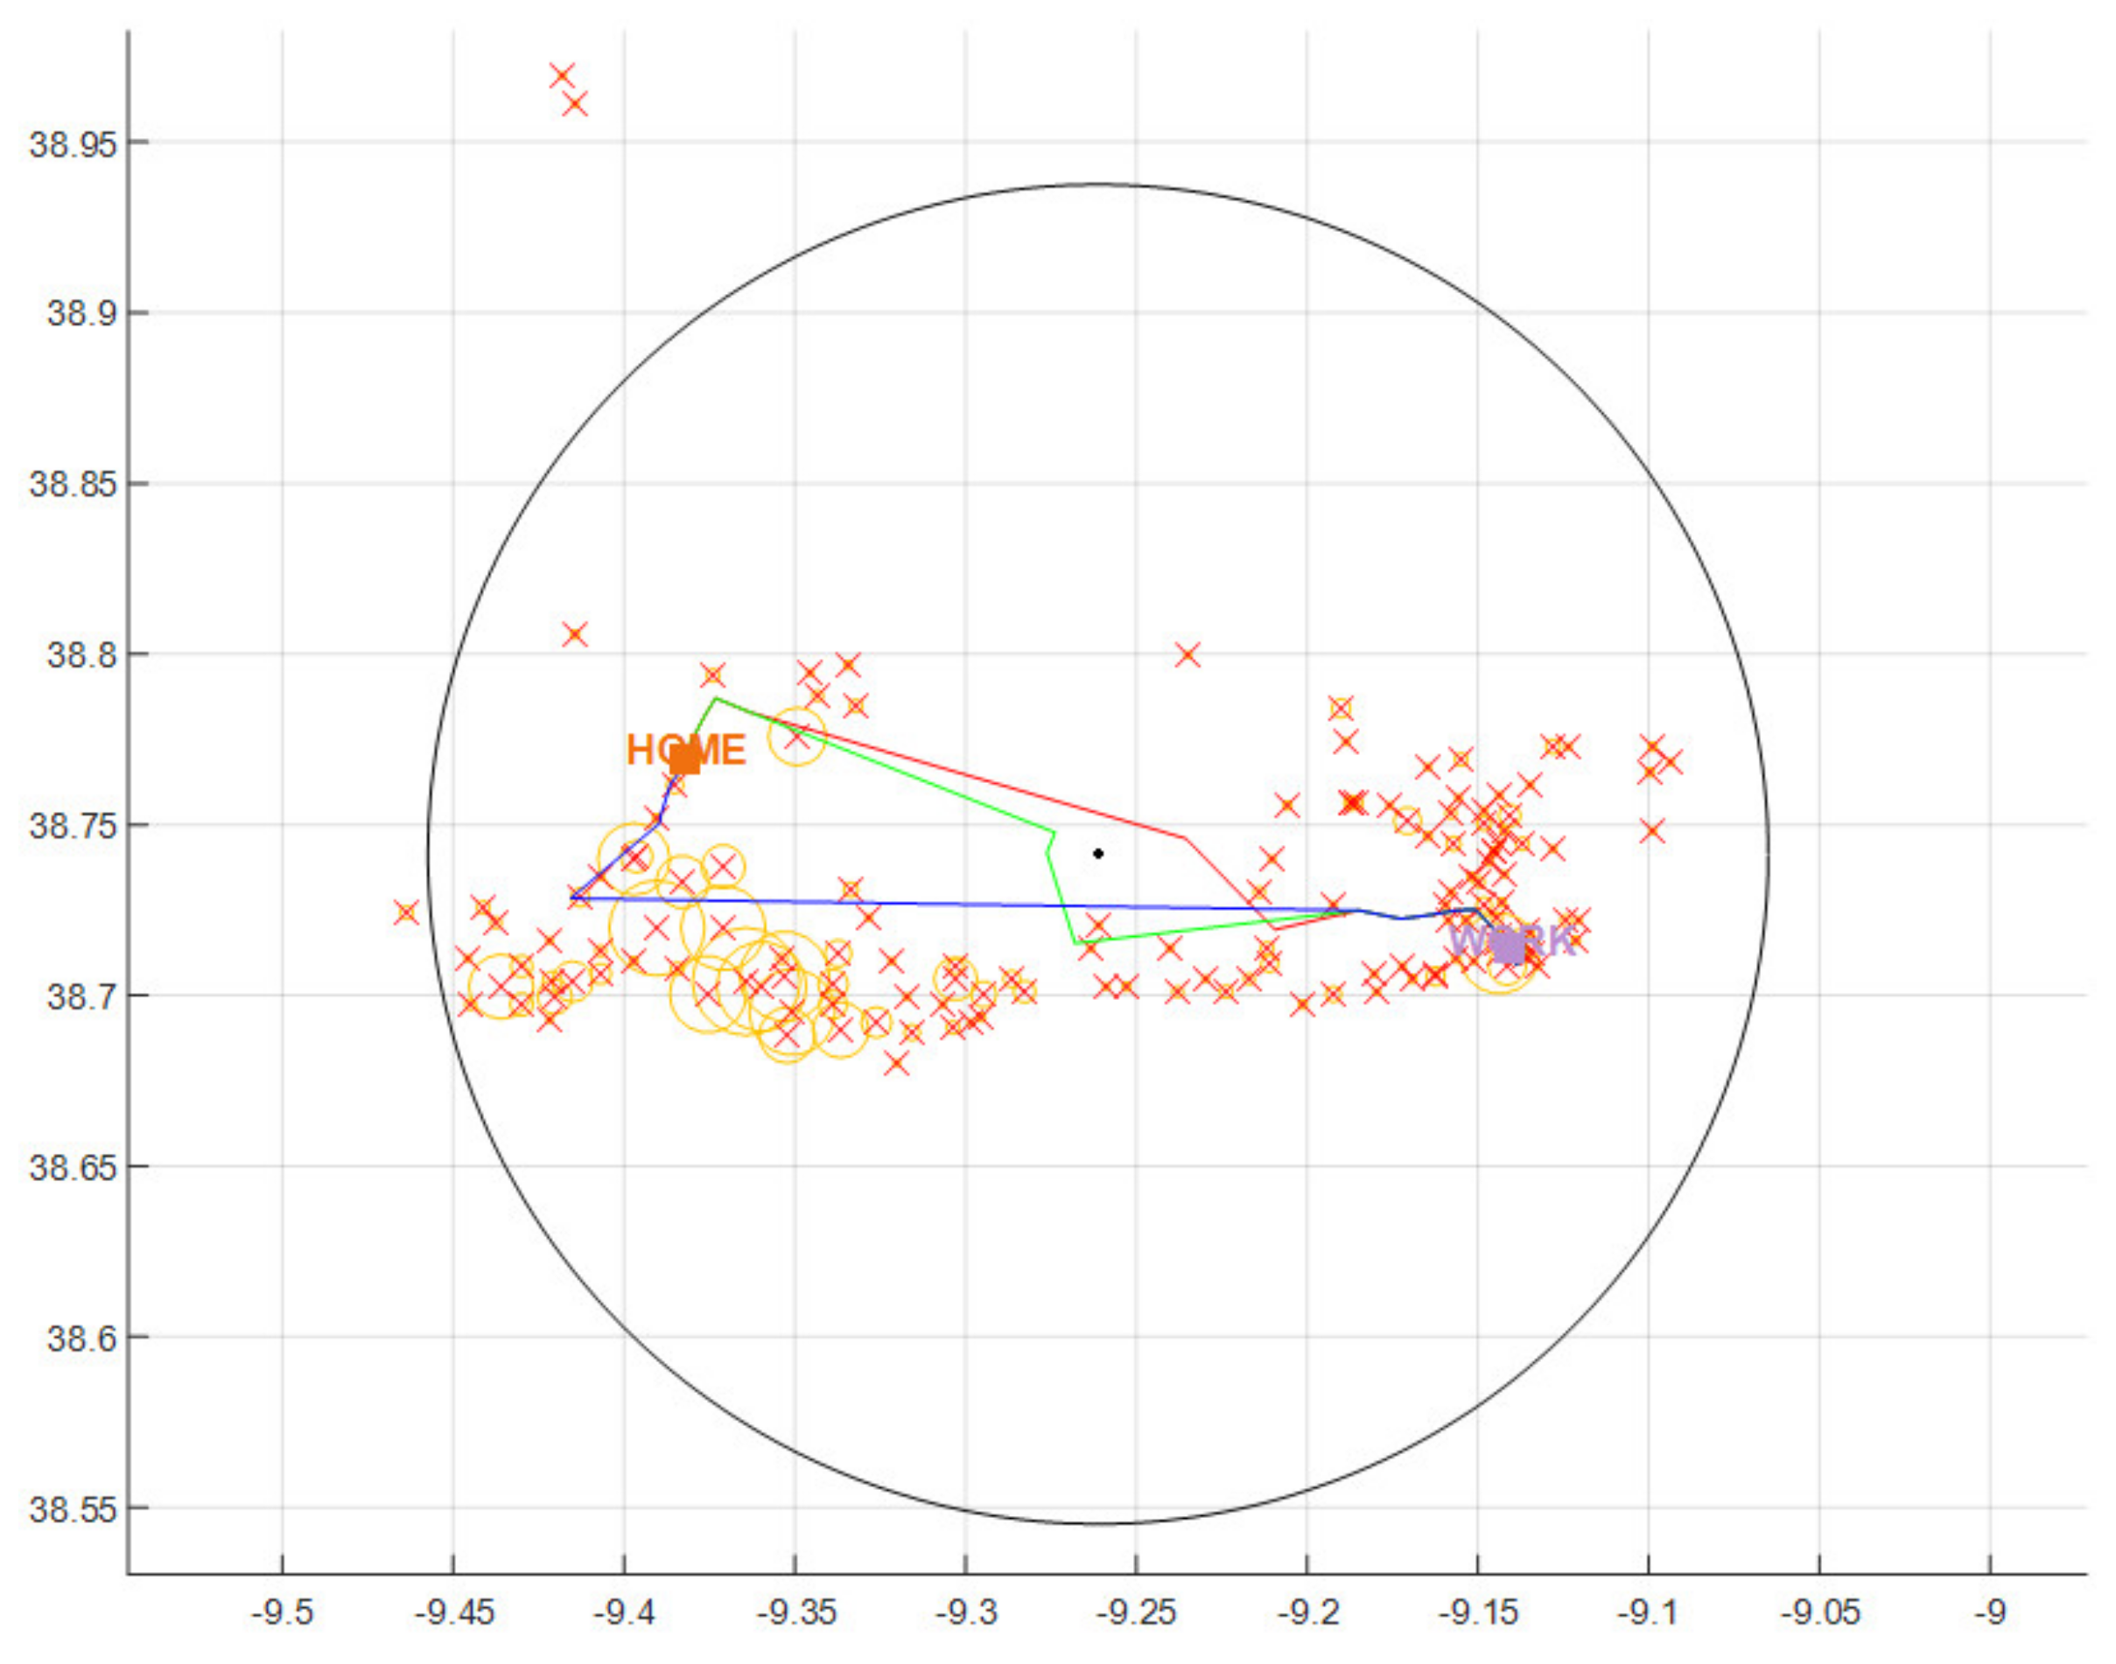Click the topmost red cross marker

[561, 76]
